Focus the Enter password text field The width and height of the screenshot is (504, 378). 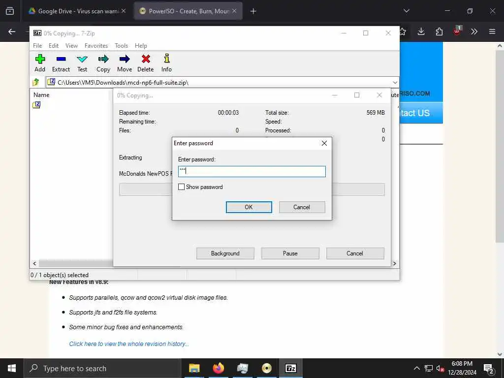pos(252,171)
